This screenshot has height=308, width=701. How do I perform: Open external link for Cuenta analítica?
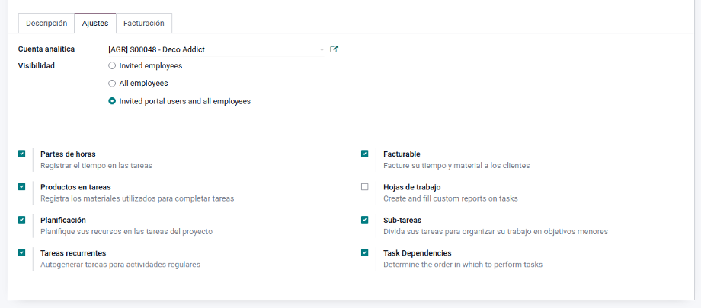(334, 49)
